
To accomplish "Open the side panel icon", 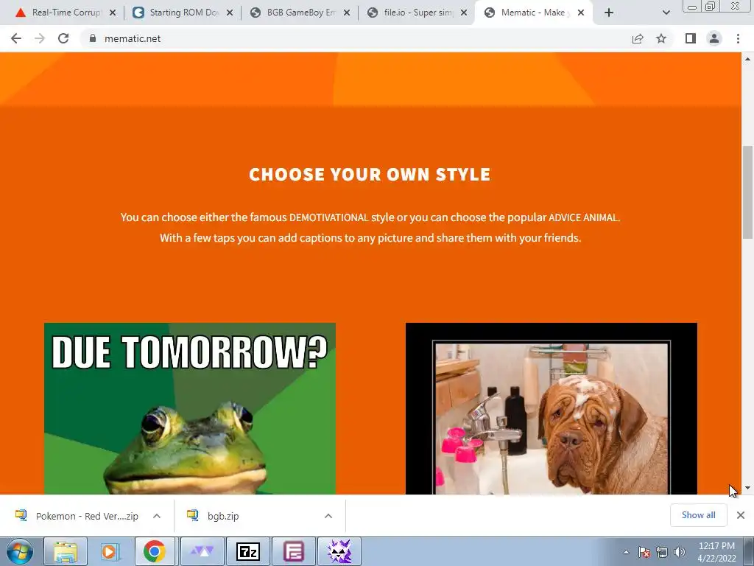I will (x=691, y=38).
